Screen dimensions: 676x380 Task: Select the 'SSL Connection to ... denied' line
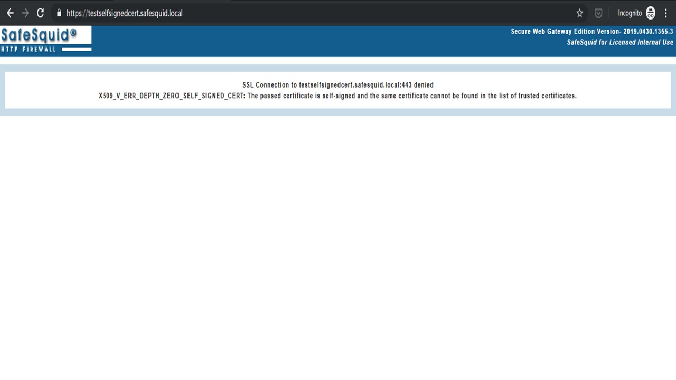click(x=338, y=85)
